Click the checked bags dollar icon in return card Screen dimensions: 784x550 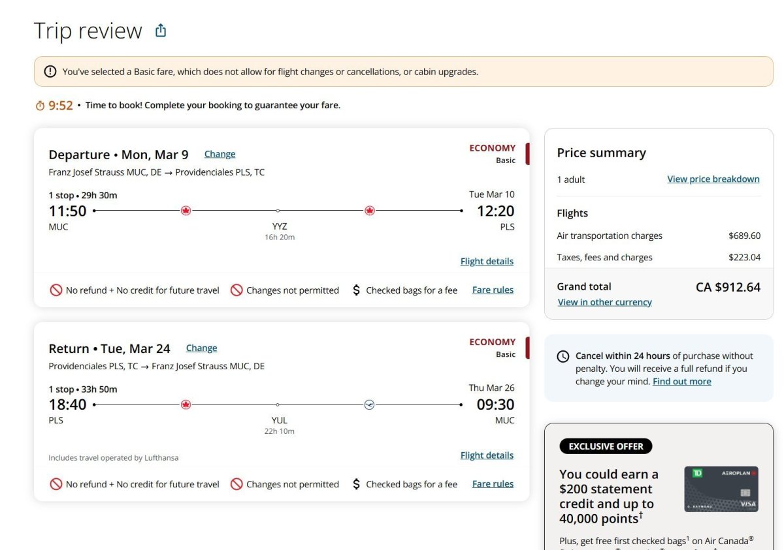[x=356, y=484]
